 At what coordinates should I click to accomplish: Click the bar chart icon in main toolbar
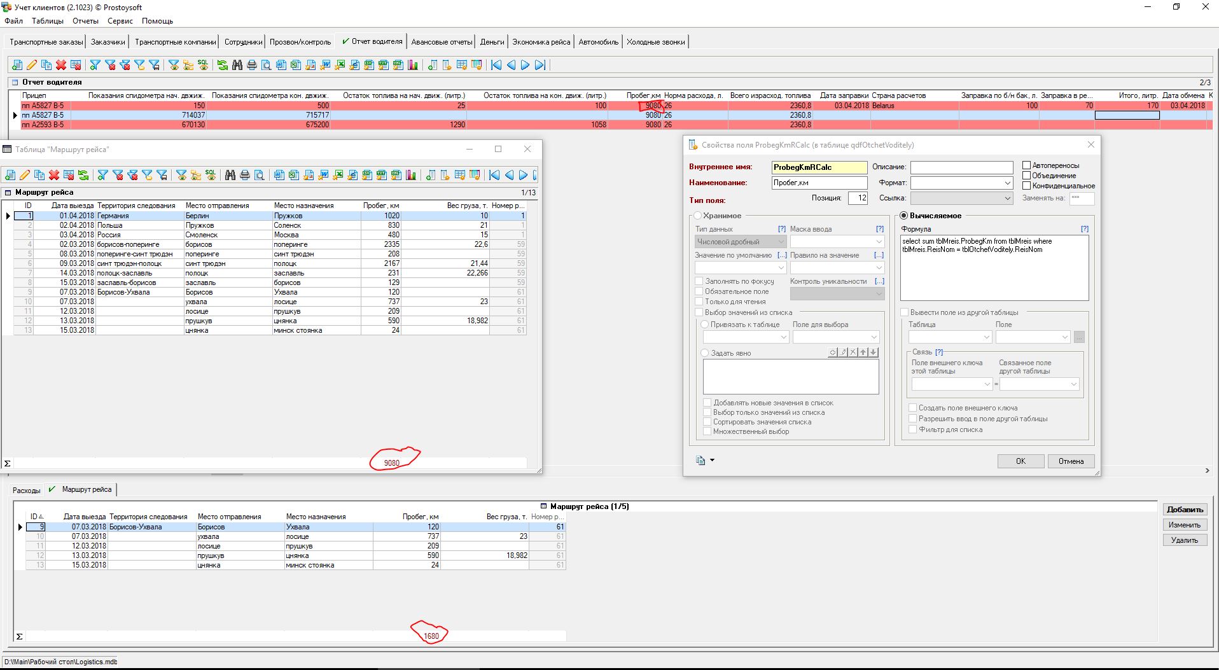point(413,65)
